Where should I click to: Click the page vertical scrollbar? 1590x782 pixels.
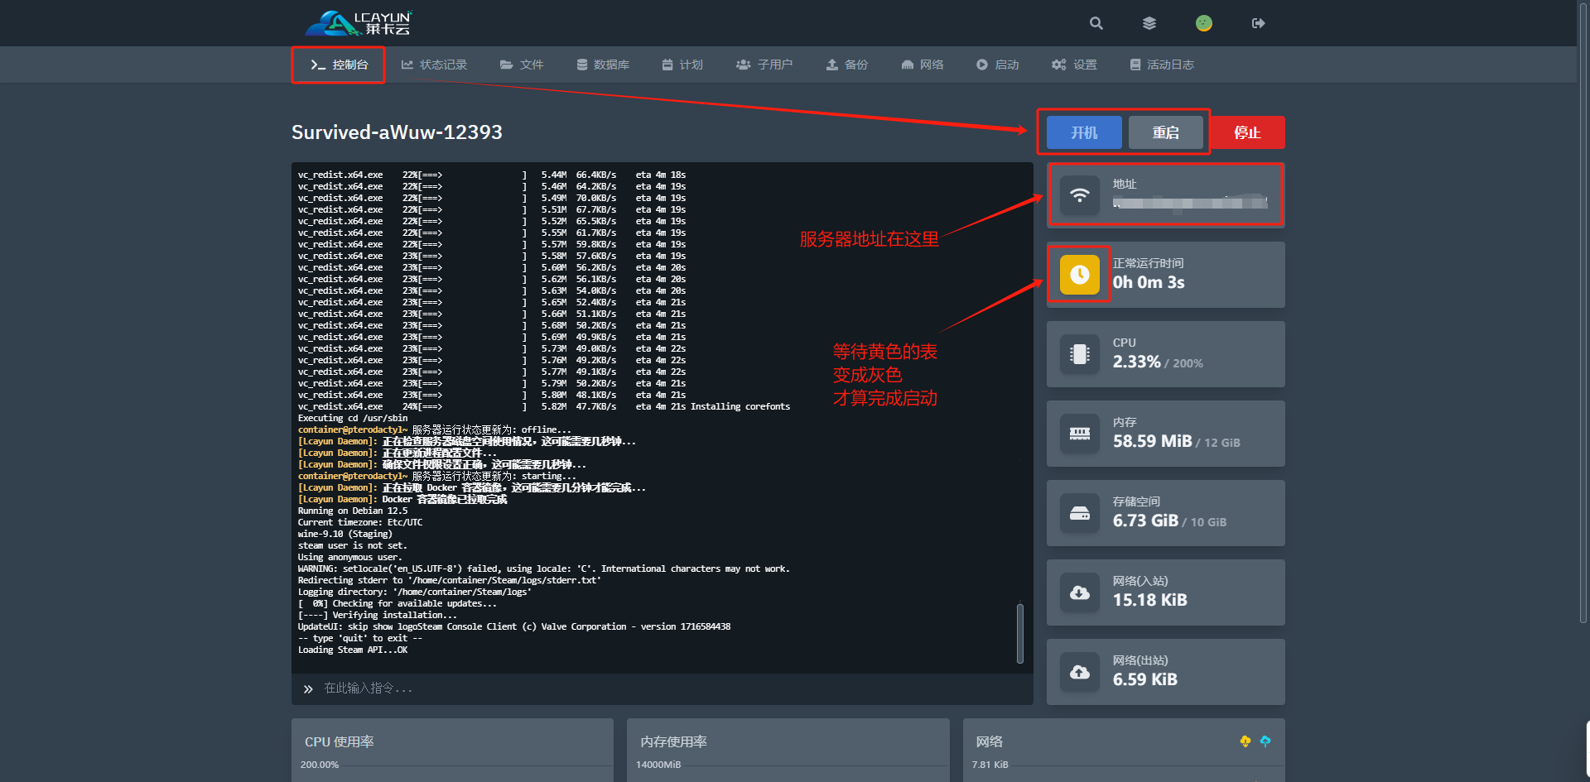pos(1583,312)
